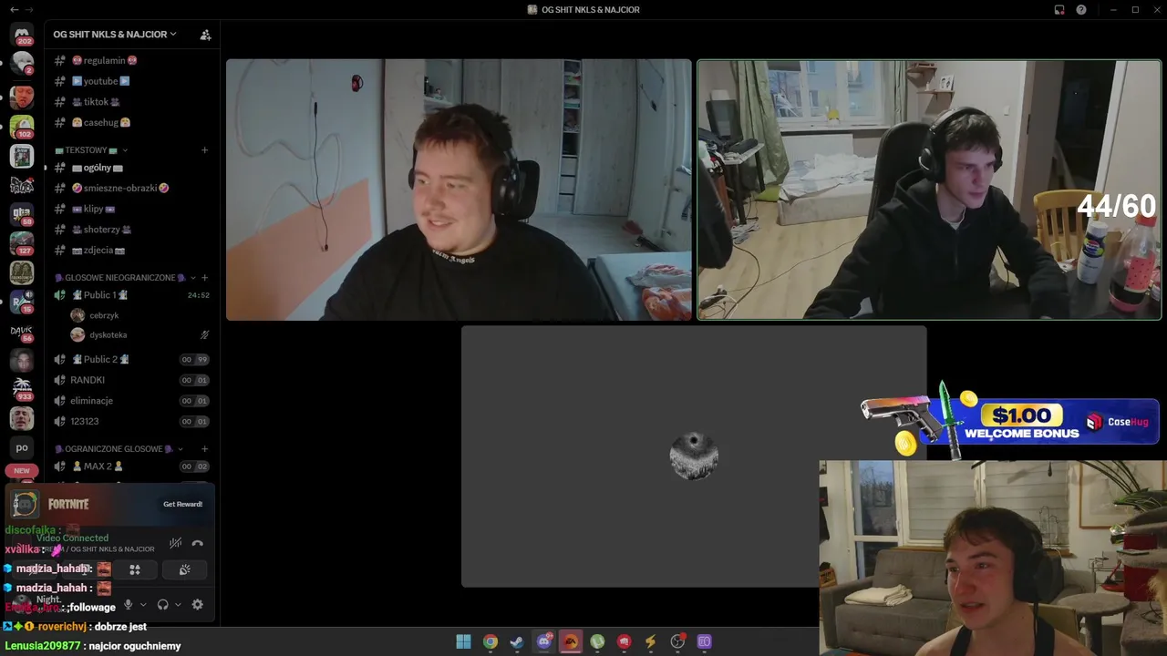
Task: Add a channel to OGRANICZONE GLOSOWE category
Action: point(204,449)
